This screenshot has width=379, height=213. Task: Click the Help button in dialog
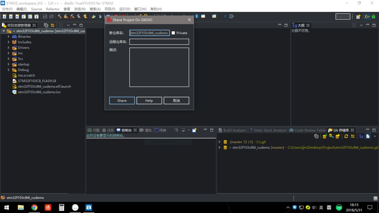pyautogui.click(x=149, y=101)
